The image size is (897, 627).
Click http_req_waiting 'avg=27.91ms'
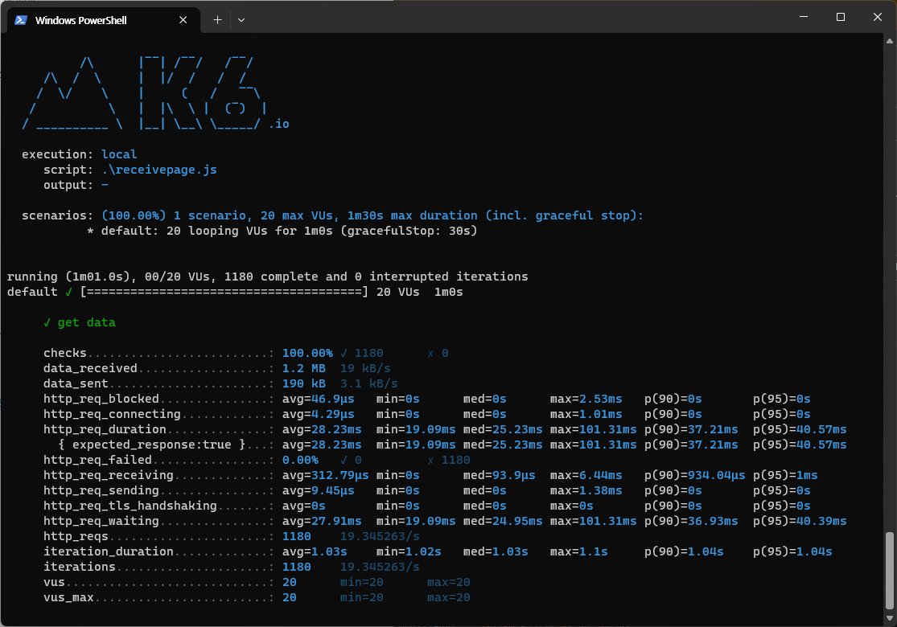pyautogui.click(x=322, y=521)
